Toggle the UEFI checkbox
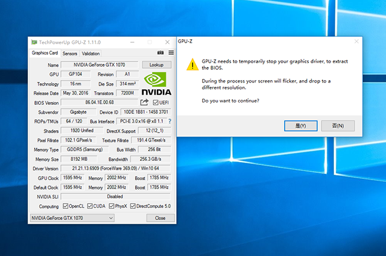Viewport: 386px width, 256px height. (156, 102)
